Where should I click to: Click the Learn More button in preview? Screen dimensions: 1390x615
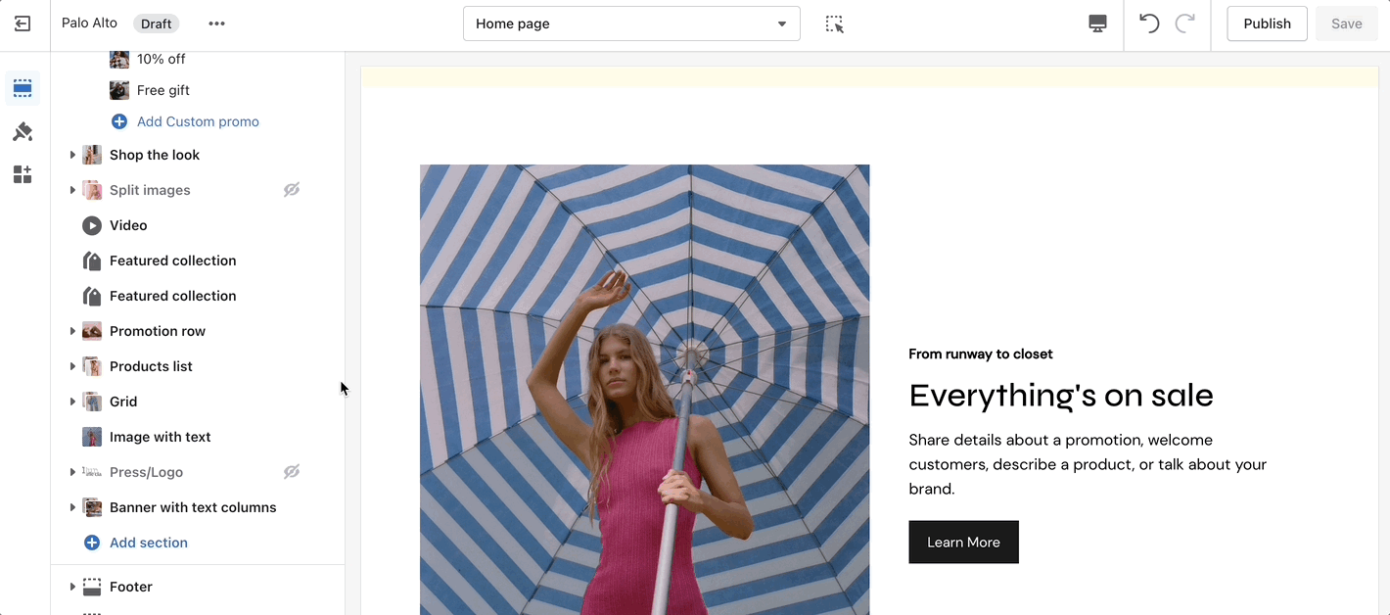pyautogui.click(x=963, y=543)
